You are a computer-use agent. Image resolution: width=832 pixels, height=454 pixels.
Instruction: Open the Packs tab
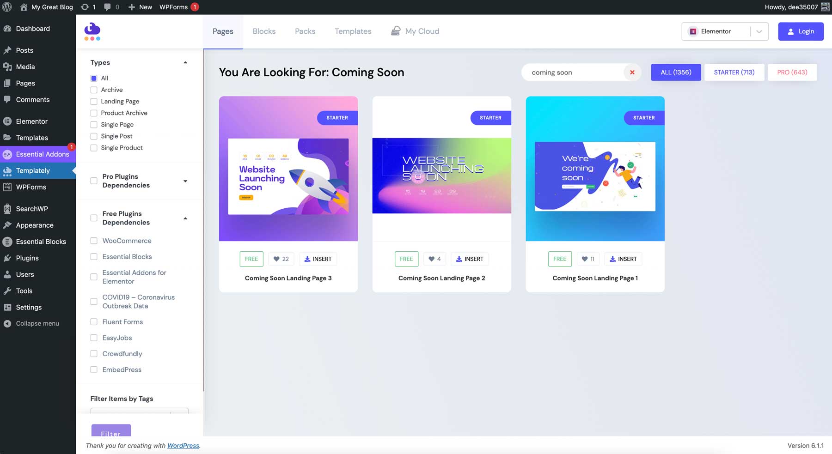pyautogui.click(x=305, y=31)
